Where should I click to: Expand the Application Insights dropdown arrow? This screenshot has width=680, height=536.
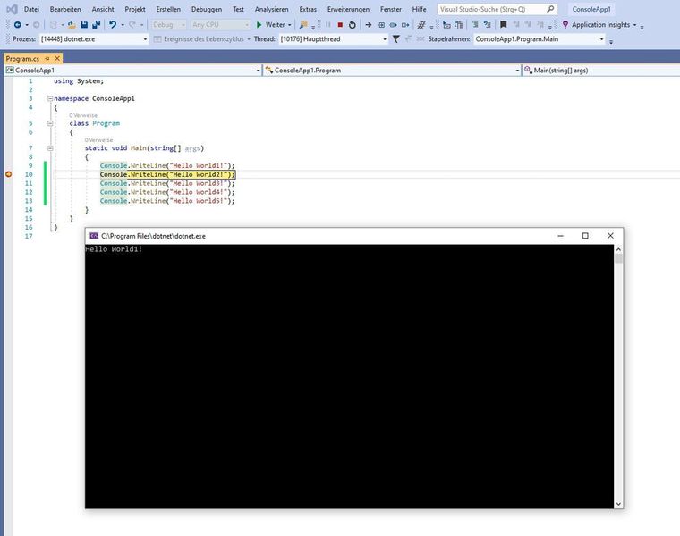coord(635,25)
